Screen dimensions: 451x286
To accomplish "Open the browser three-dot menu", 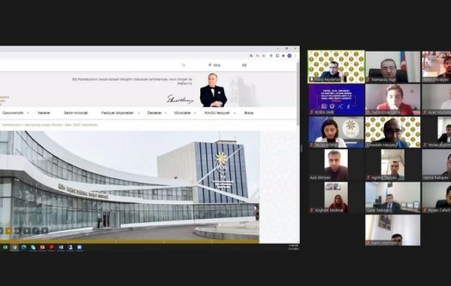I will (x=295, y=56).
